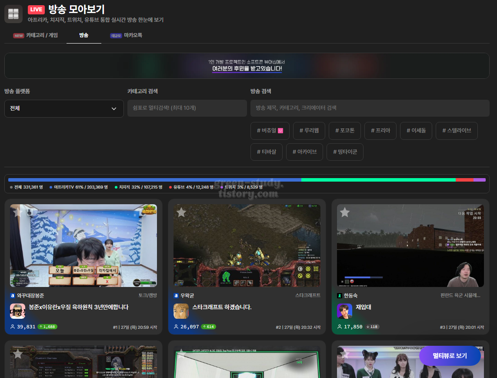
Task: Click the AfreecaTV platform icon beside 와꾸대장봉준
Action: pos(12,296)
